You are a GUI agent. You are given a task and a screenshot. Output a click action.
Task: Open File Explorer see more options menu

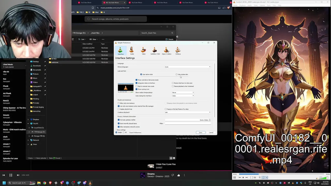[x=103, y=39]
